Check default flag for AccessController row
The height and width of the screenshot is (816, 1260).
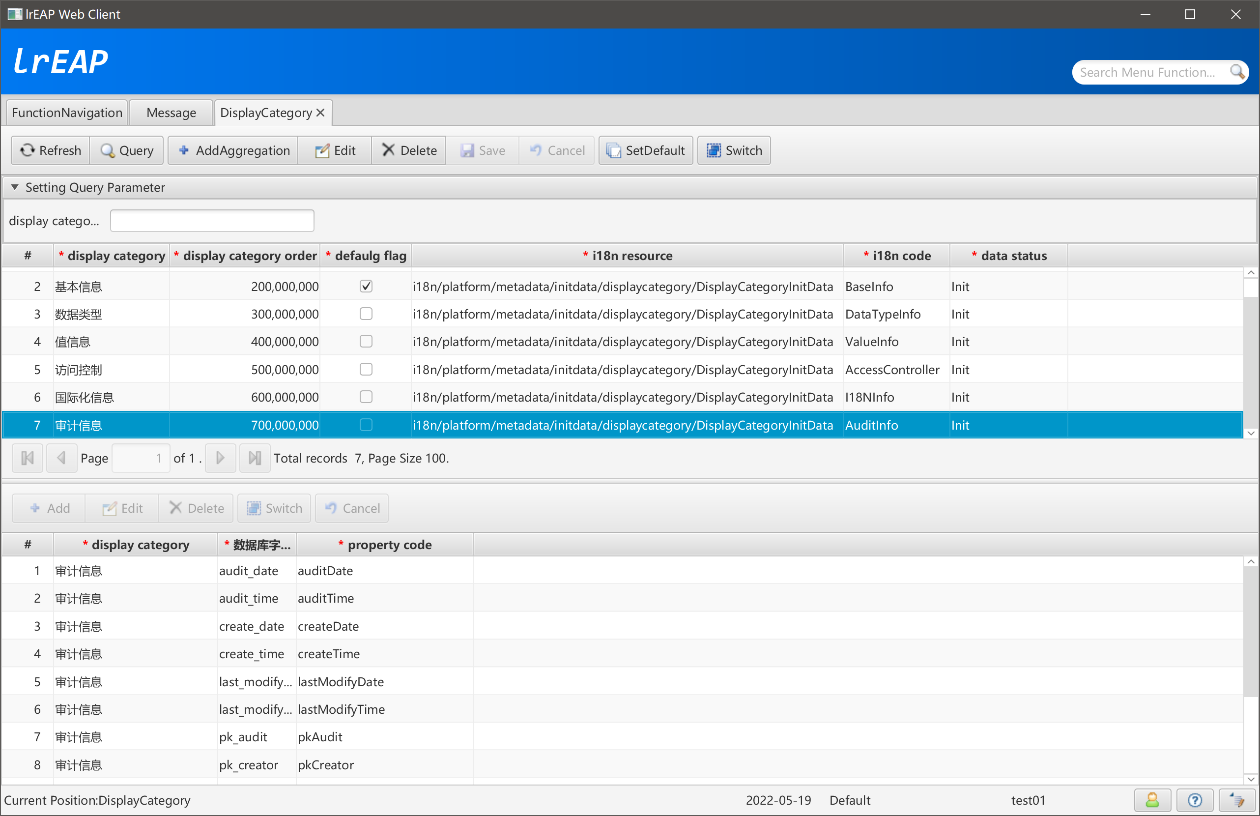point(366,370)
